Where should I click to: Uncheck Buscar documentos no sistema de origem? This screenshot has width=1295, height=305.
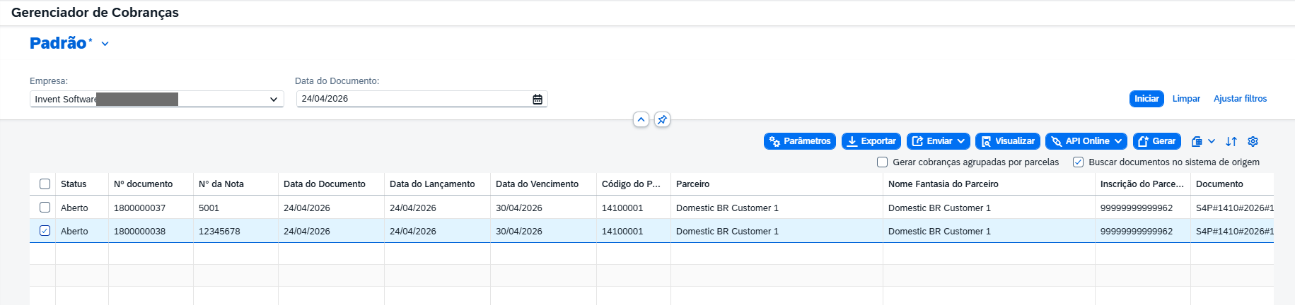point(1078,162)
